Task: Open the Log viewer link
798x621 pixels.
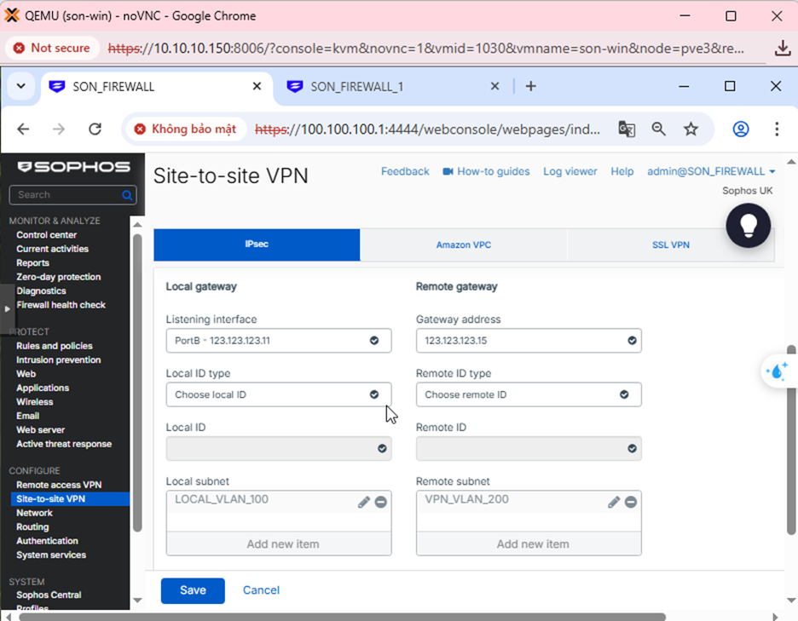Action: [x=570, y=171]
